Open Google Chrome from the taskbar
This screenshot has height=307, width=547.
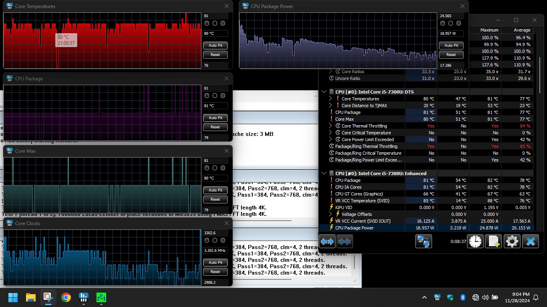tap(66, 297)
